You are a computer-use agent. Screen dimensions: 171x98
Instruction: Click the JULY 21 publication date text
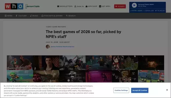tap(58, 42)
